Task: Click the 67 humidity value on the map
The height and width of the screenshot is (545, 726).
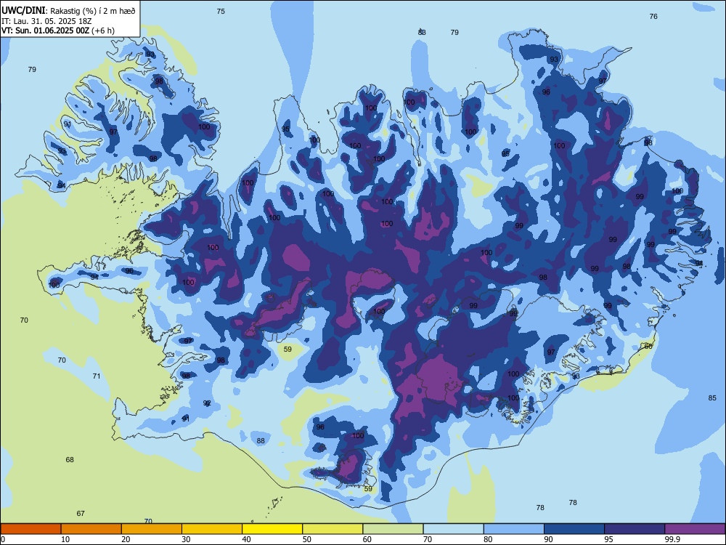Action: coord(81,514)
